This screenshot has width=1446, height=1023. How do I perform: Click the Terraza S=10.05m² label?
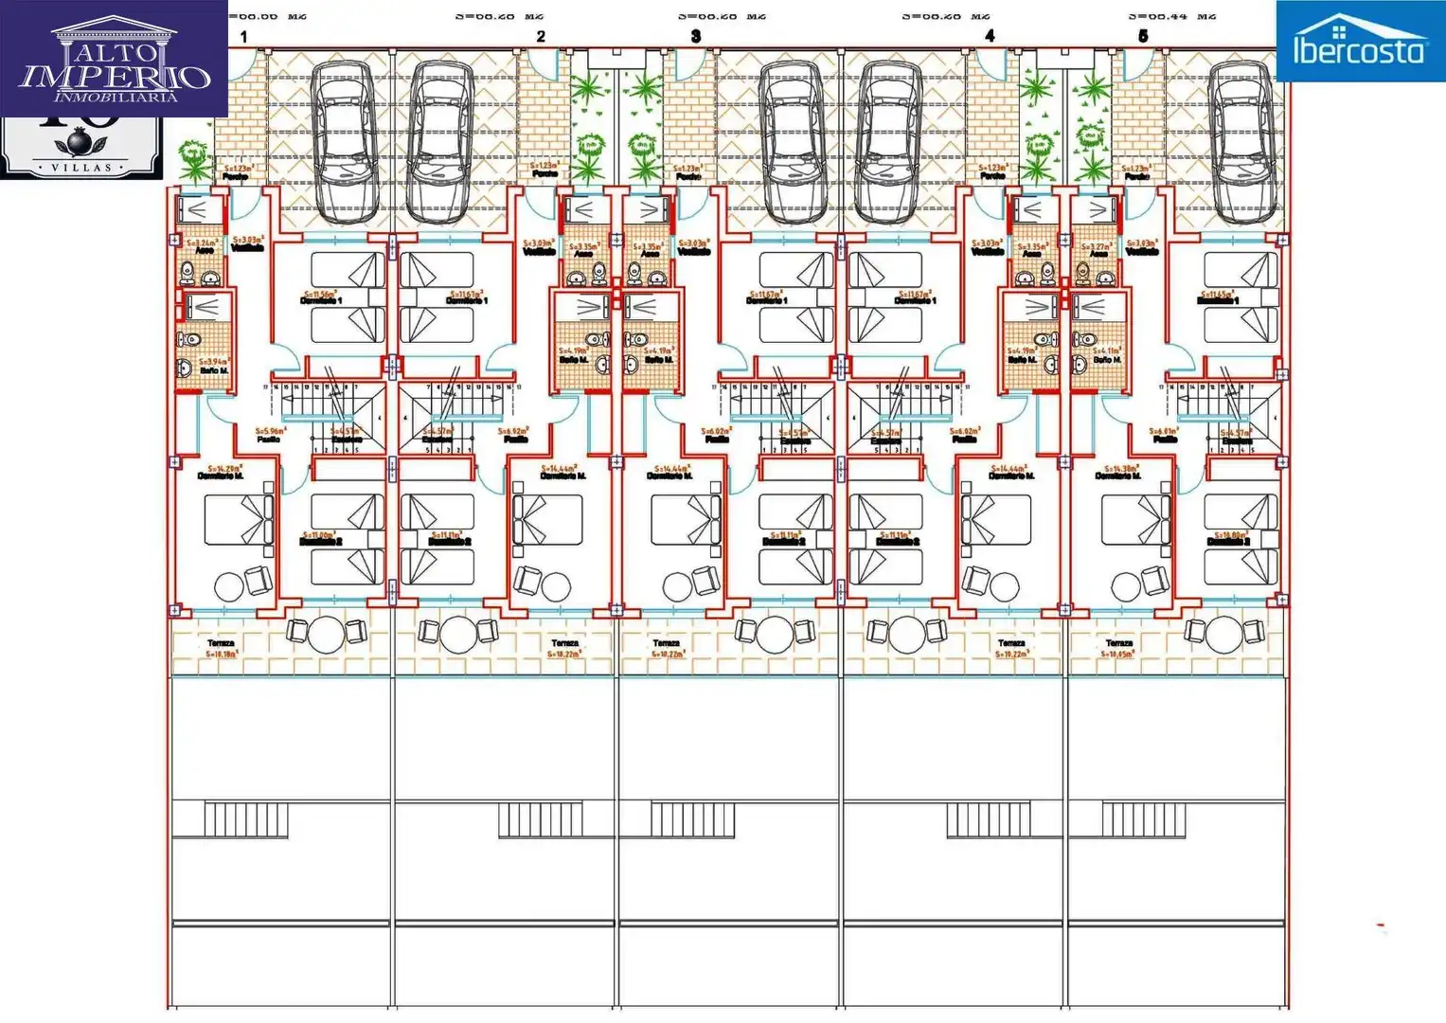pyautogui.click(x=1118, y=648)
